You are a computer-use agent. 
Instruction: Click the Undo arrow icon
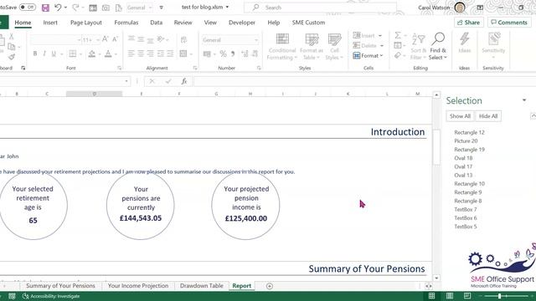coord(58,8)
